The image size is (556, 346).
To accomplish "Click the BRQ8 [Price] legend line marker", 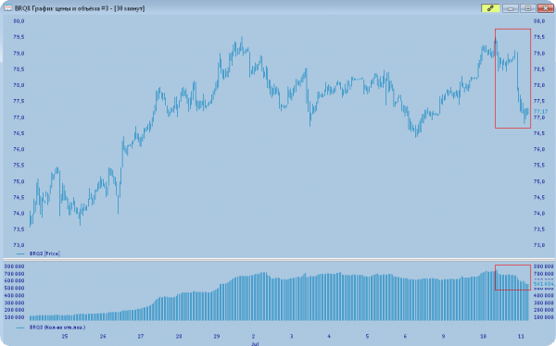I will [x=20, y=253].
